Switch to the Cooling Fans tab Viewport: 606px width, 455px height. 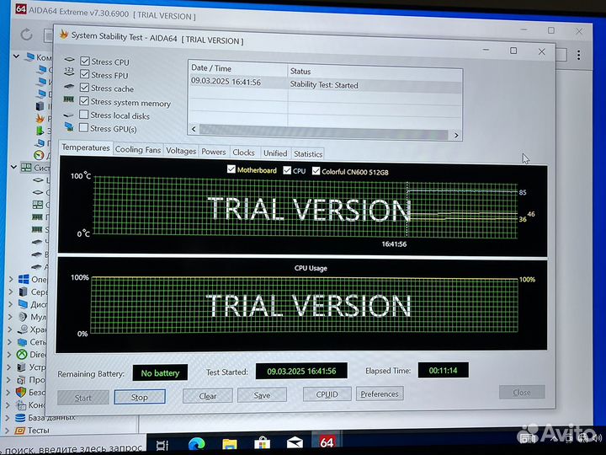click(x=137, y=151)
